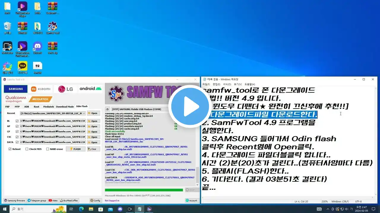The image size is (380, 213).
Task: Click the FLASH button
Action: tap(76, 149)
